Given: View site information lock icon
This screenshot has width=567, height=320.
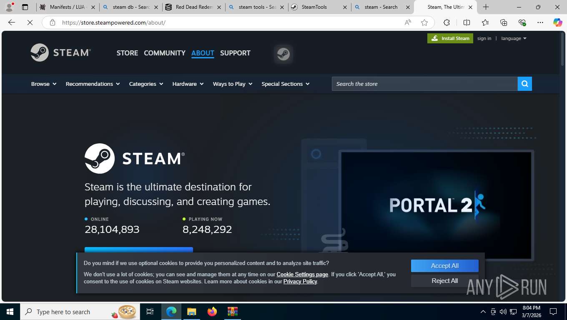Looking at the screenshot, I should tap(52, 22).
